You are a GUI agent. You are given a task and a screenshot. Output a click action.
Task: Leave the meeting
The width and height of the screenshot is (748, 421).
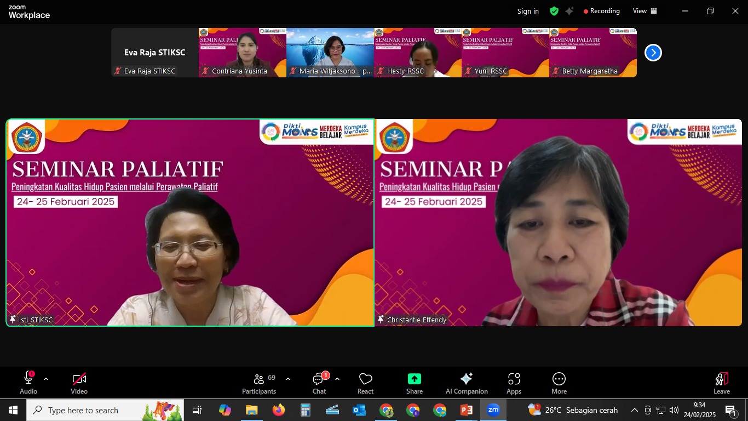(x=721, y=383)
